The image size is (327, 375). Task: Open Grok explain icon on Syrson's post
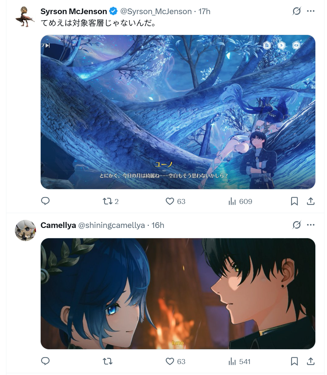point(297,11)
